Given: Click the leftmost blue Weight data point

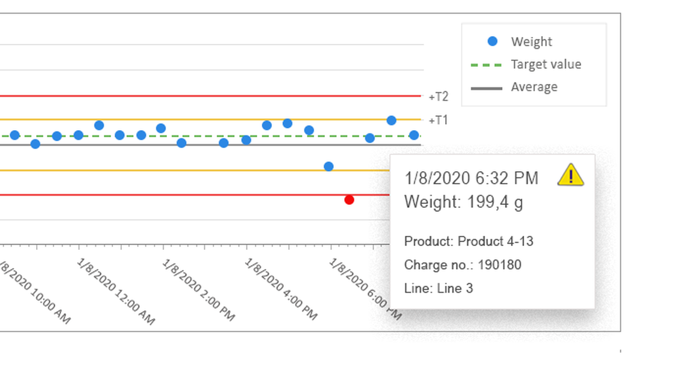Looking at the screenshot, I should click(x=14, y=135).
